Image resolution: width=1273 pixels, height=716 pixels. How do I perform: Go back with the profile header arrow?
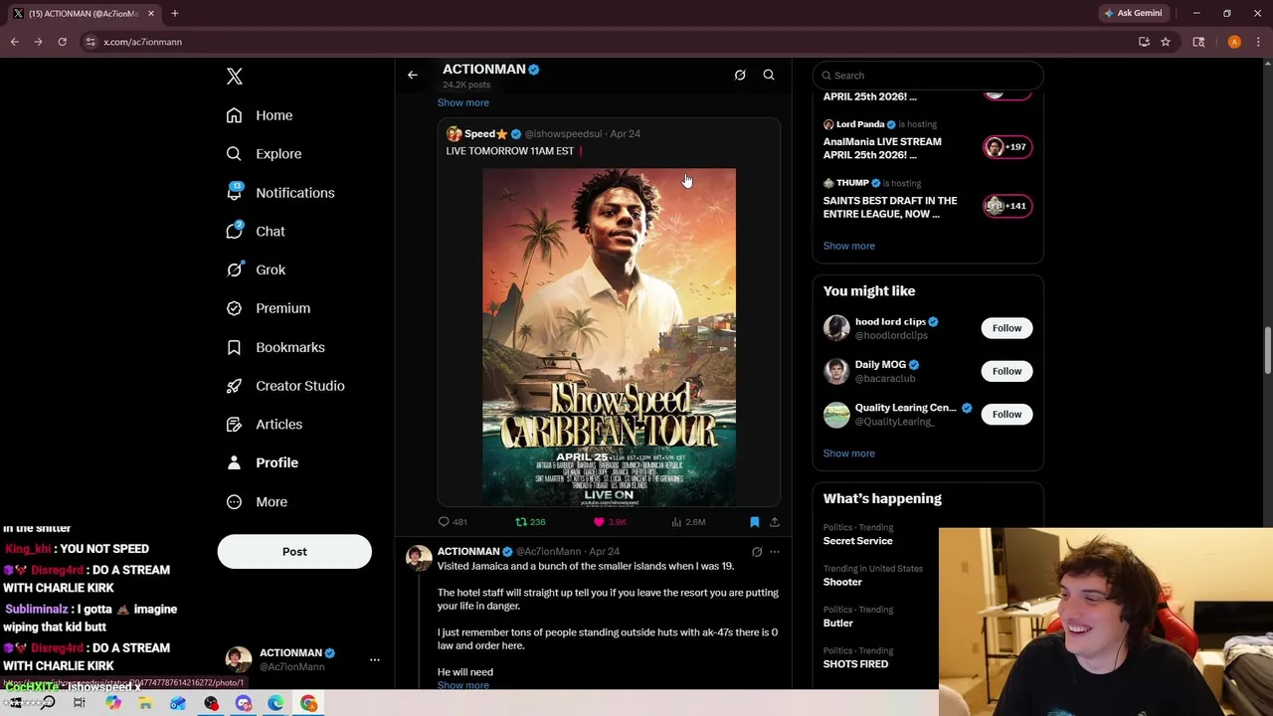click(x=413, y=75)
